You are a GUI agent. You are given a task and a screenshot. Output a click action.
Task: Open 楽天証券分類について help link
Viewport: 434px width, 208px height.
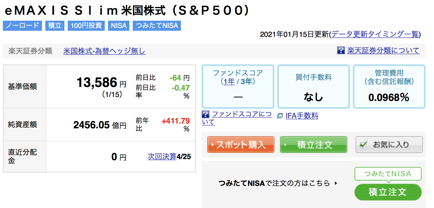point(383,51)
